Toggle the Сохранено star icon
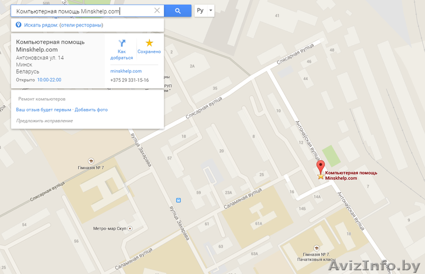 coord(149,43)
